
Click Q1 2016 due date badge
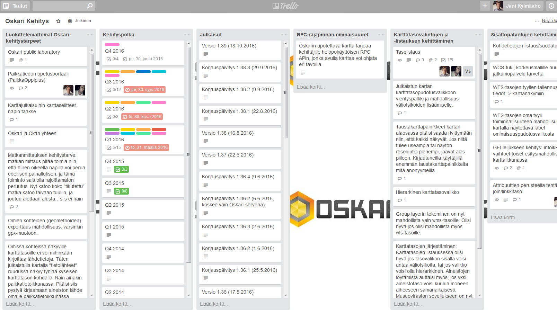click(146, 147)
